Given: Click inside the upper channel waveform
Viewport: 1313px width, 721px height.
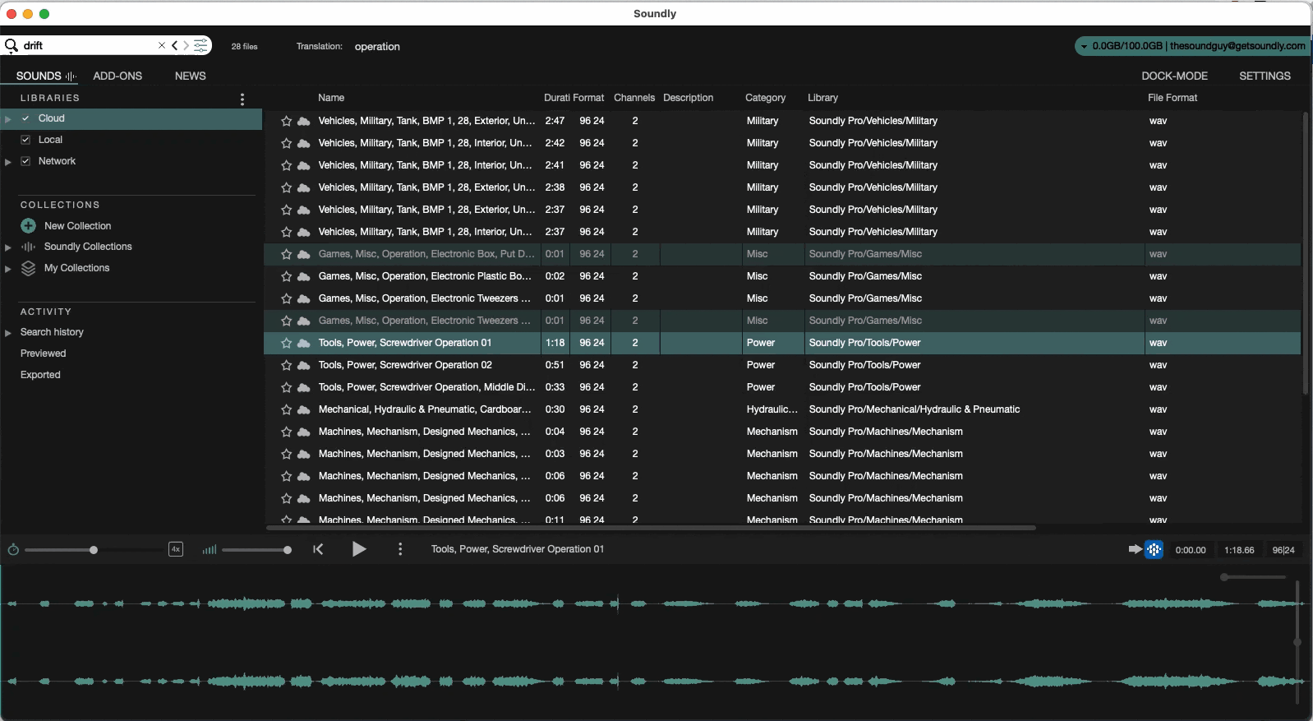Looking at the screenshot, I should coord(653,603).
